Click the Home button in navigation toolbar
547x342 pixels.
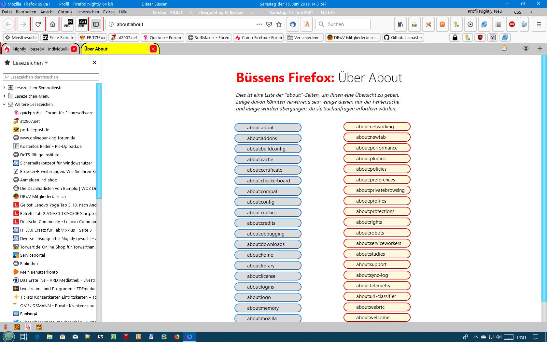[52, 24]
